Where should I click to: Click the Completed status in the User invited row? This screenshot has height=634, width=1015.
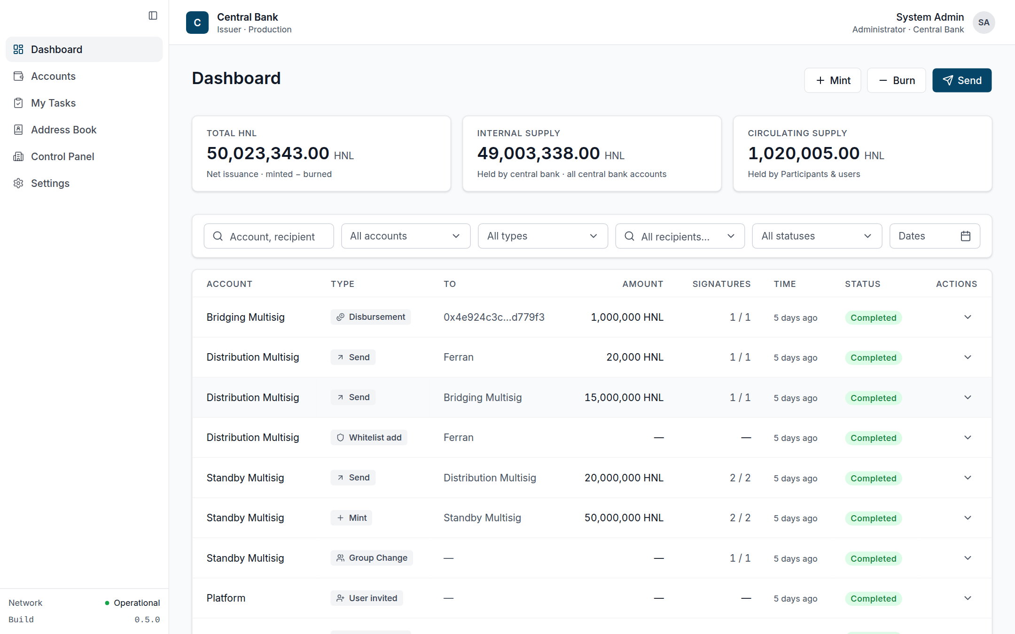coord(874,598)
